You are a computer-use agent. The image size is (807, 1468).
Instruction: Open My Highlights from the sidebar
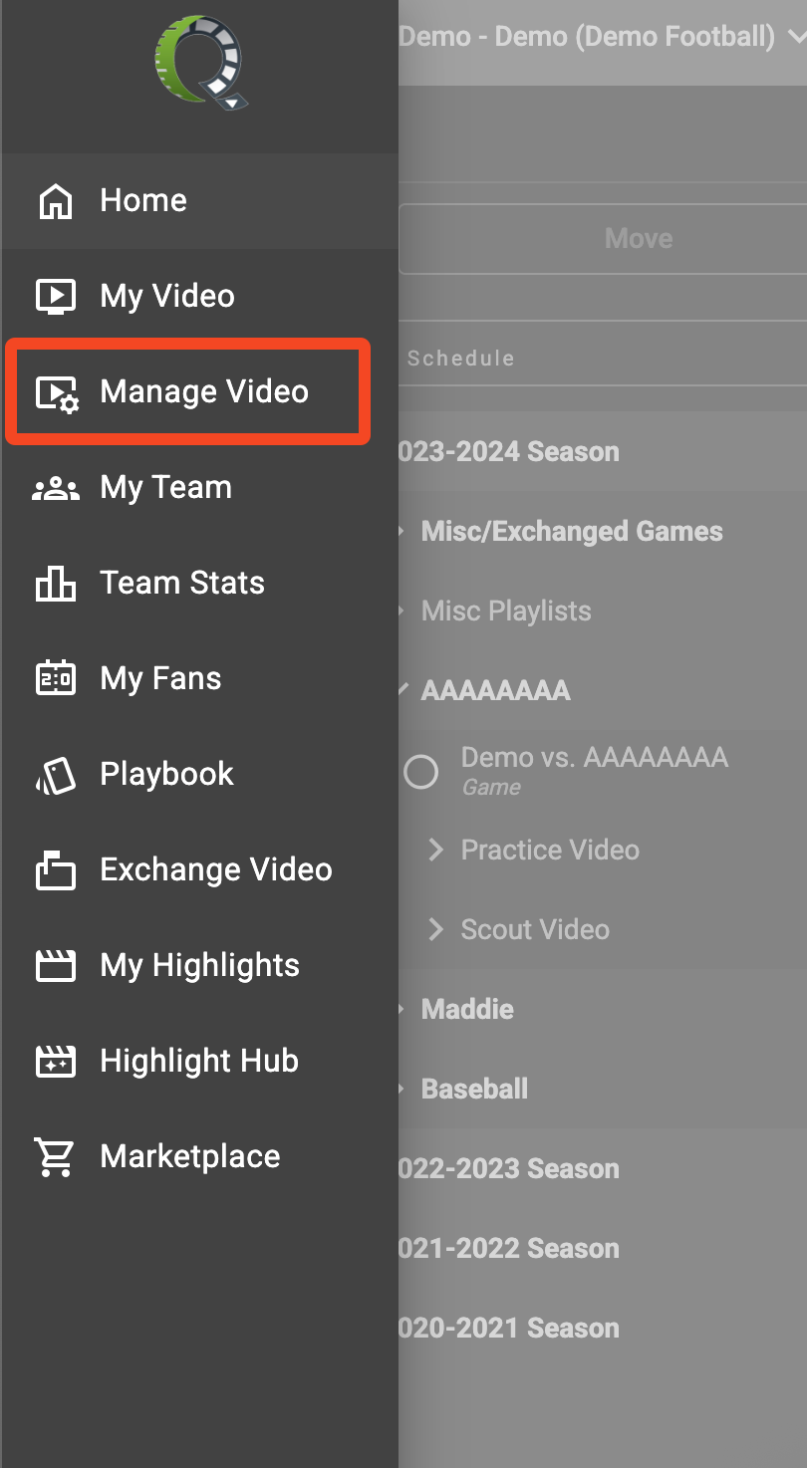coord(199,965)
